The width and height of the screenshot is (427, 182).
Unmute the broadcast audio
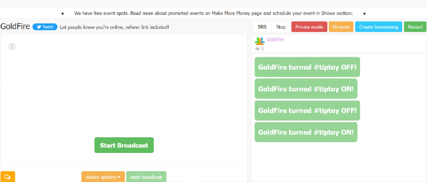click(341, 27)
